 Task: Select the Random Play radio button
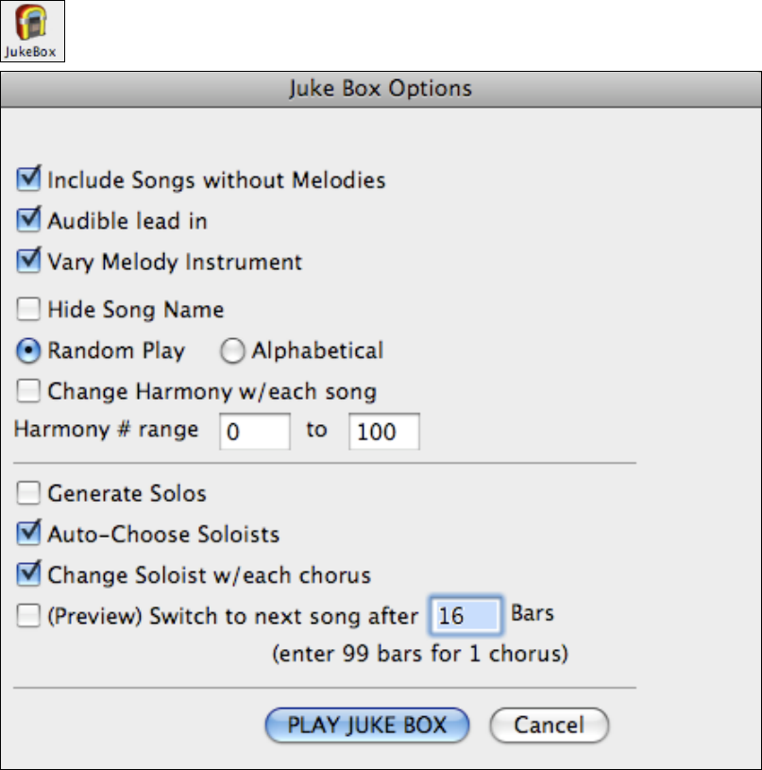coord(29,351)
